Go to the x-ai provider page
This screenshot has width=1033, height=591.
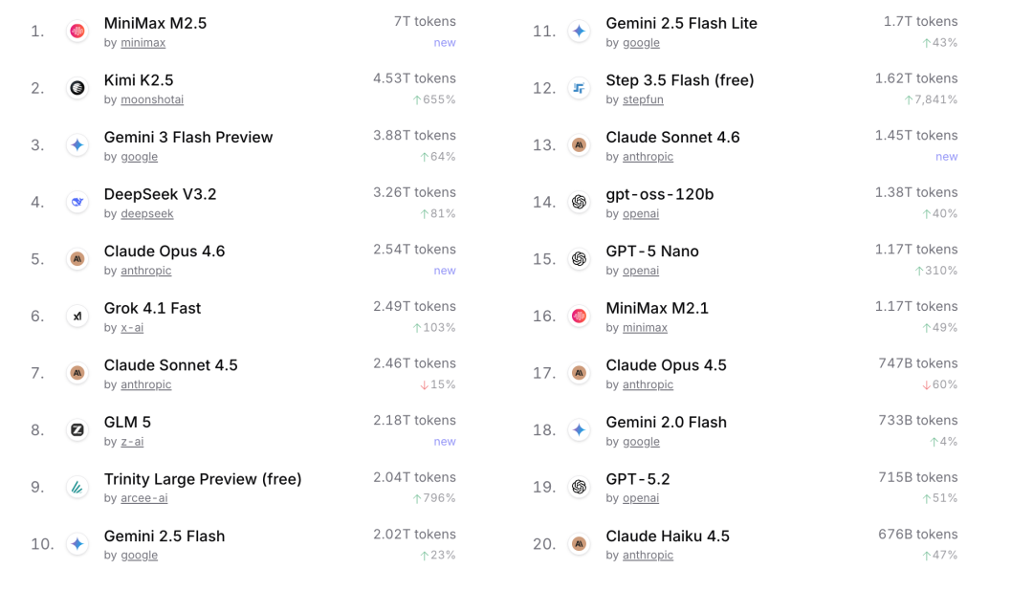(x=132, y=327)
